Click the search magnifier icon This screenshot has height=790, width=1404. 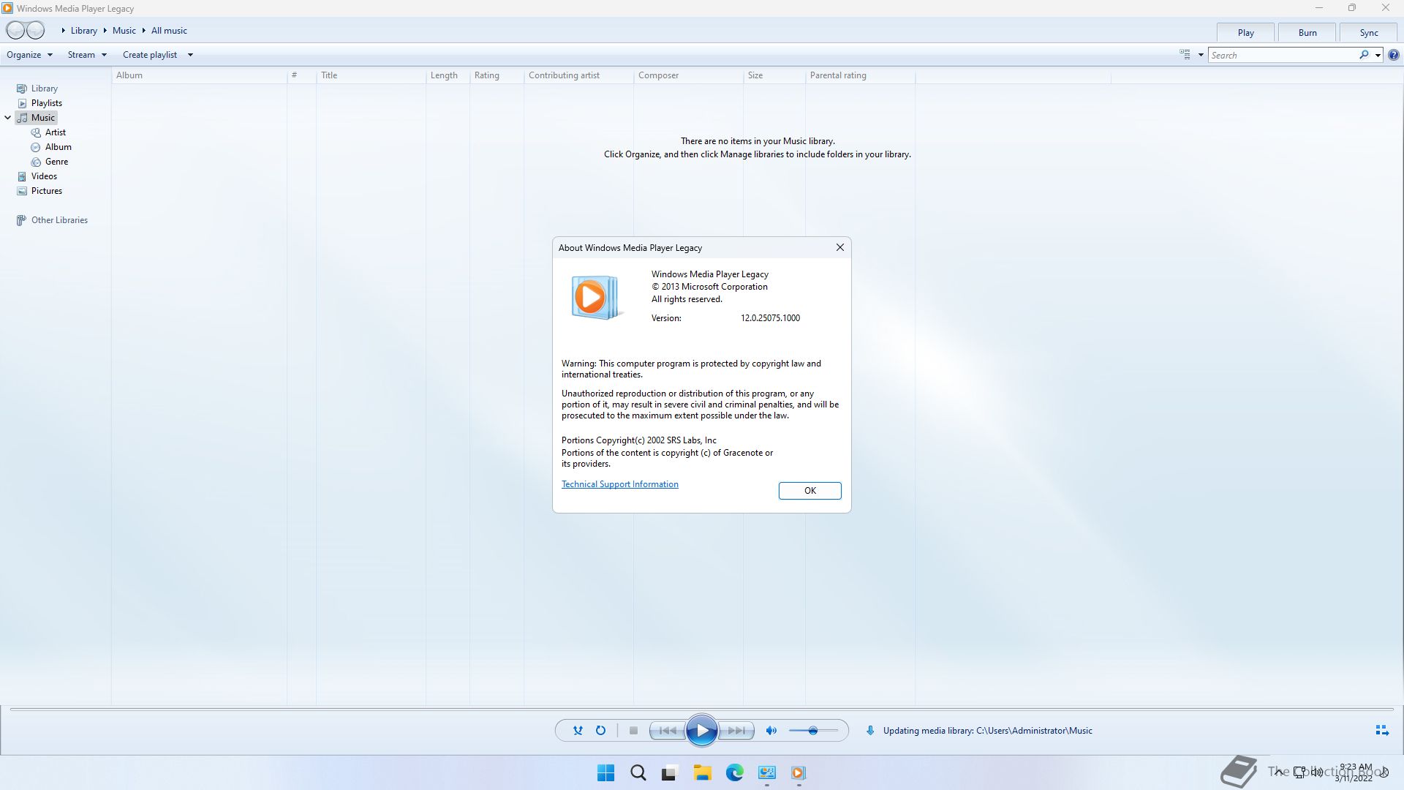tap(1364, 55)
